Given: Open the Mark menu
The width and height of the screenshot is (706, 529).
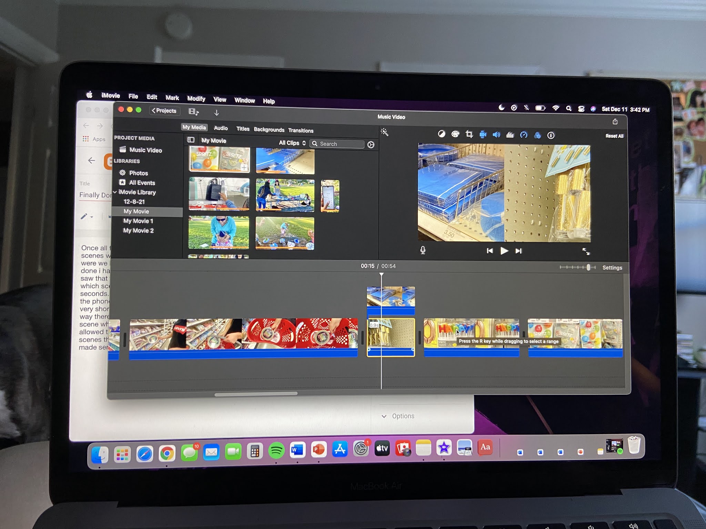Looking at the screenshot, I should pos(172,98).
